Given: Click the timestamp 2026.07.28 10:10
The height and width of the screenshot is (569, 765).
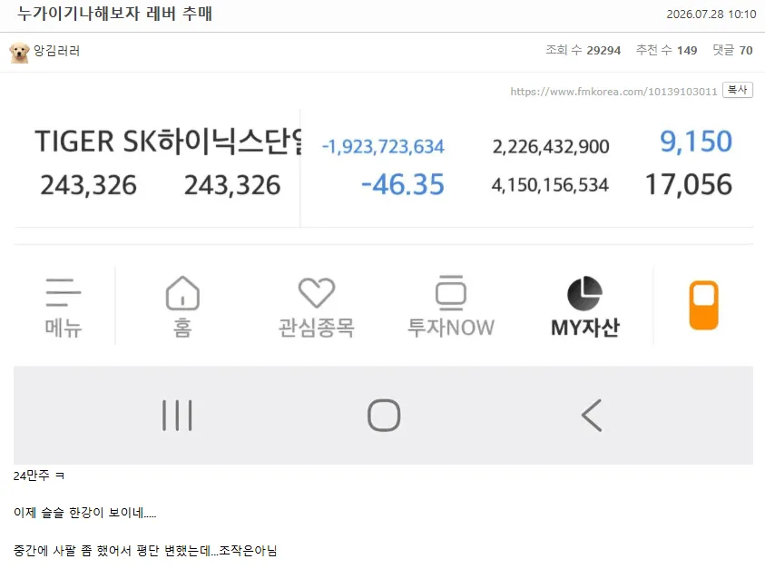Looking at the screenshot, I should click(711, 15).
